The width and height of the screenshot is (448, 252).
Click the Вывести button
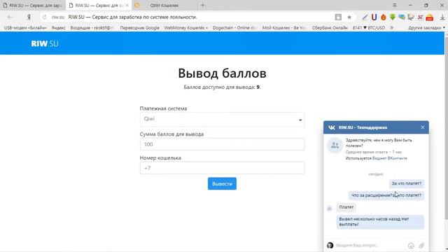point(222,183)
